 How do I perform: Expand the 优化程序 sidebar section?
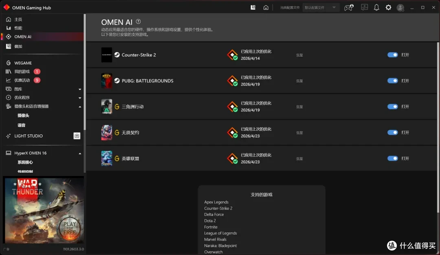pyautogui.click(x=80, y=98)
